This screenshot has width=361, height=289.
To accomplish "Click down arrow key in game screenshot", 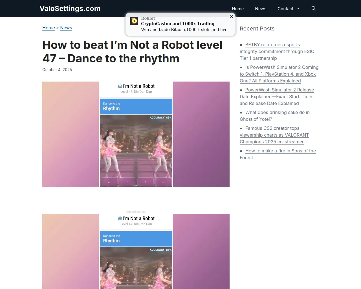I will (127, 182).
